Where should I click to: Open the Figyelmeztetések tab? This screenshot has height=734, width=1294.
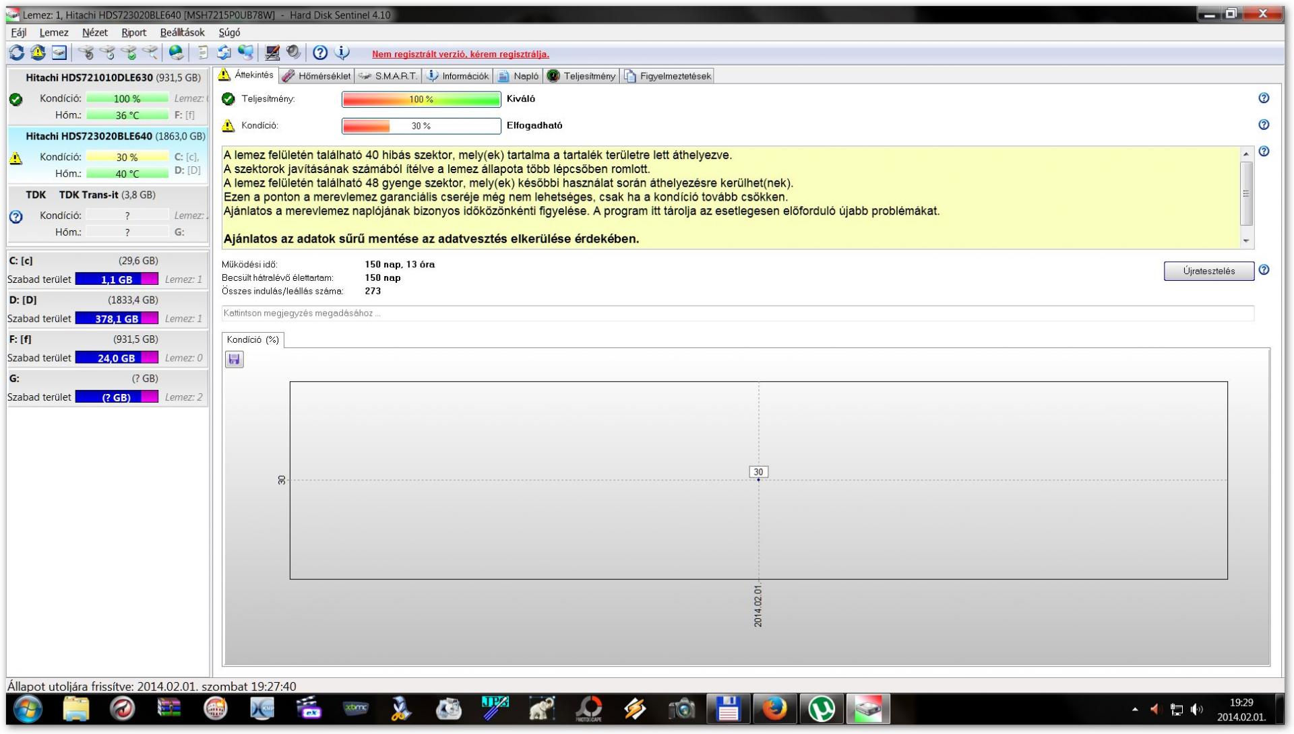(667, 76)
